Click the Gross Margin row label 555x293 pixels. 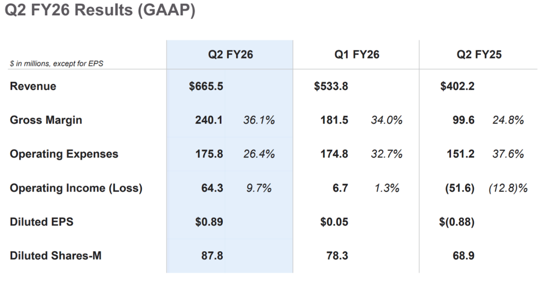[46, 120]
